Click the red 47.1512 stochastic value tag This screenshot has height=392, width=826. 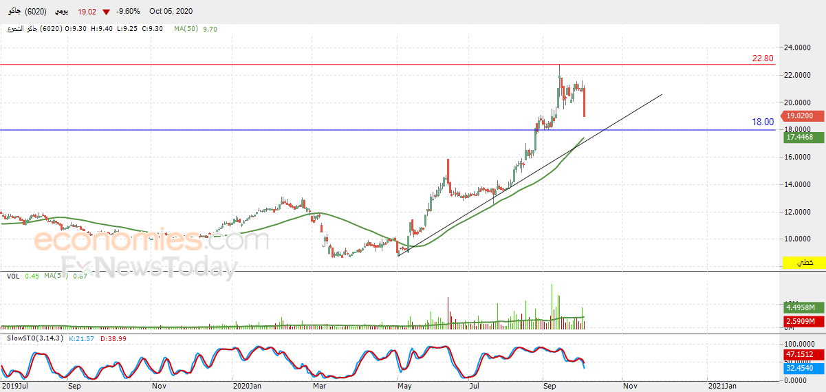tap(801, 355)
